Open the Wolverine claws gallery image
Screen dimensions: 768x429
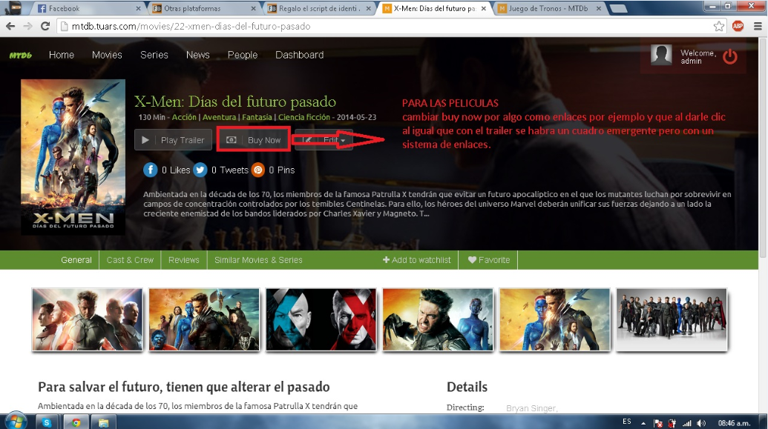pyautogui.click(x=438, y=319)
